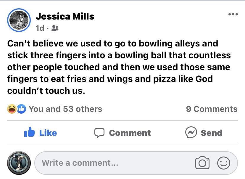The height and width of the screenshot is (179, 245).
Task: Focus the "Write a comment..." field
Action: pyautogui.click(x=112, y=163)
